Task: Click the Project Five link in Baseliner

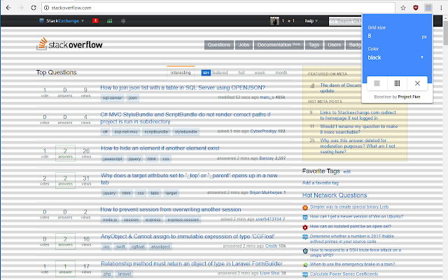Action: (409, 97)
